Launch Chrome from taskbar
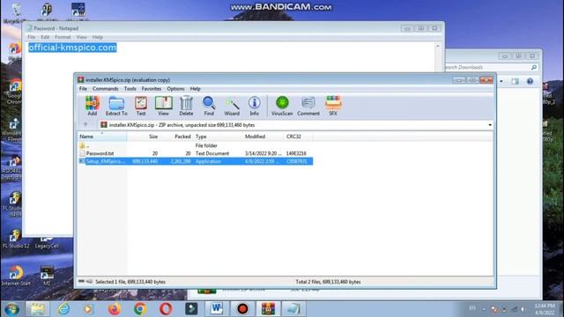Screen dimensions: 564x317 [140, 309]
